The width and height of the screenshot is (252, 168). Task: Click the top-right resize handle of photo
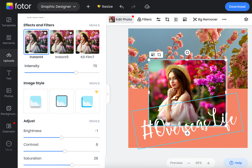pyautogui.click(x=226, y=60)
